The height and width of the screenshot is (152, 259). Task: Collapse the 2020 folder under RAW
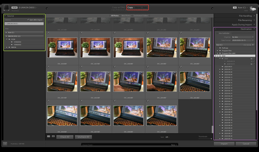click(220, 59)
